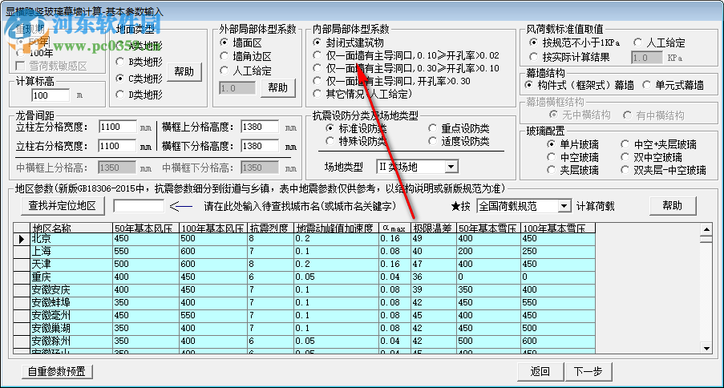The width and height of the screenshot is (724, 388).
Task: Click 地区名称 column header
Action: [x=71, y=228]
